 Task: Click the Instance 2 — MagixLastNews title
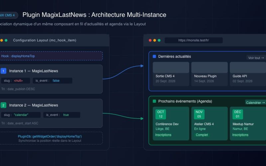pos(34,105)
